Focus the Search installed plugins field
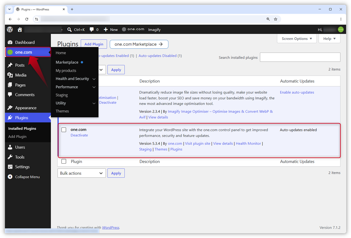Screen dimensions: 351x238 click(x=300, y=57)
